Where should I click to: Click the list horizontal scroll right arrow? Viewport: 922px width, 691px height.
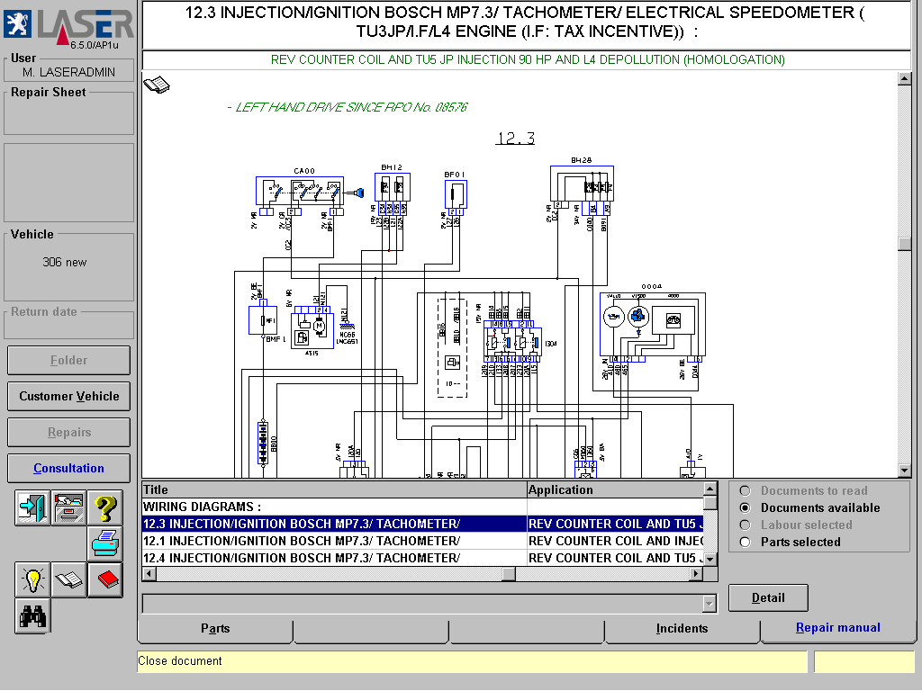[697, 573]
